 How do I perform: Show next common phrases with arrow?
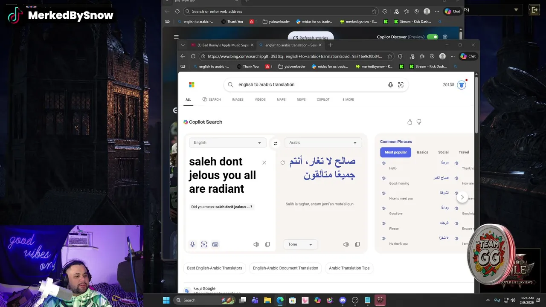click(x=462, y=197)
